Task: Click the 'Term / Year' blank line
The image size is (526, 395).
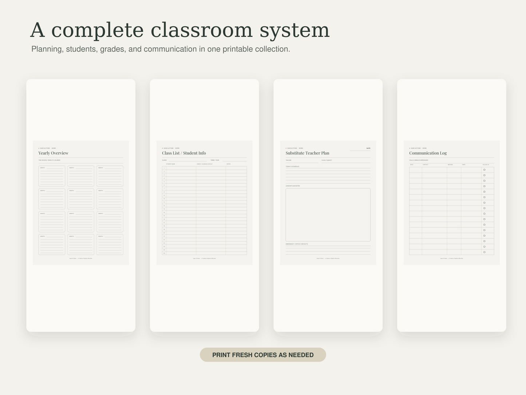Action: (235, 160)
